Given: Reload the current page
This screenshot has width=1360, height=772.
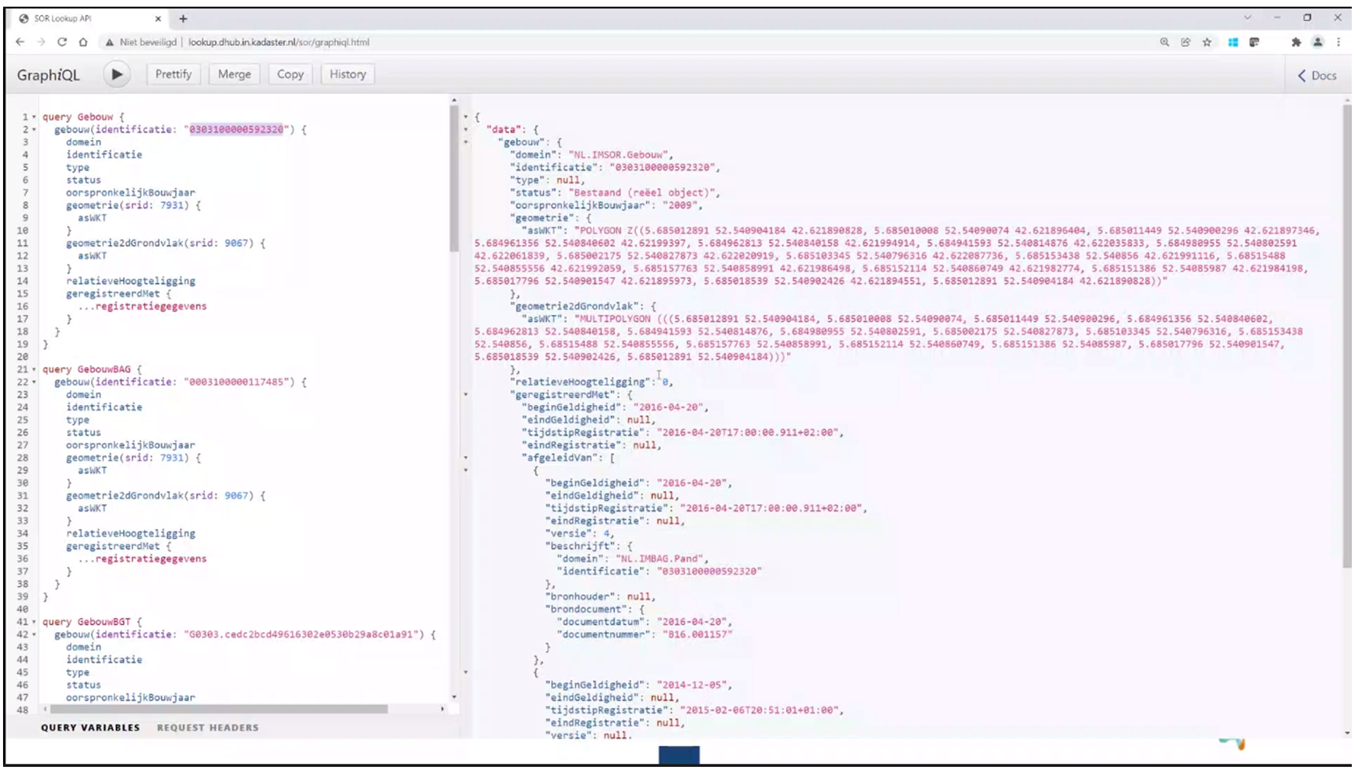Looking at the screenshot, I should [62, 42].
